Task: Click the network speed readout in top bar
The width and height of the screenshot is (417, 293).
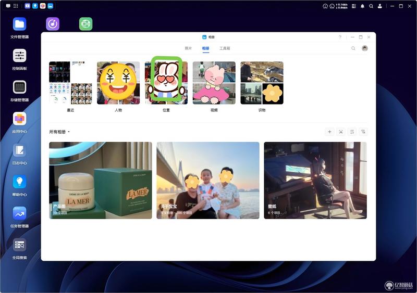Action: (342, 6)
